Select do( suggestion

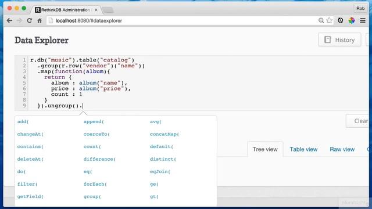(x=22, y=172)
